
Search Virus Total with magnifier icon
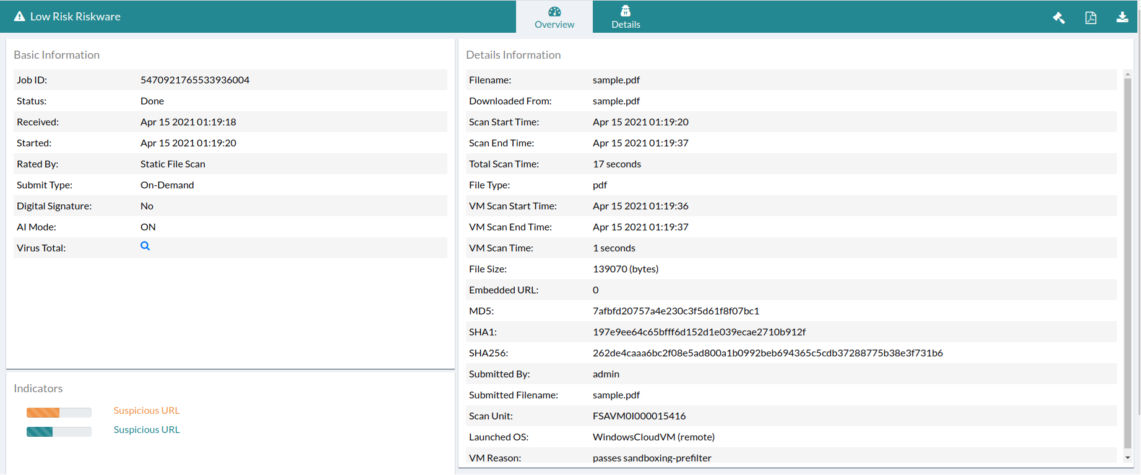click(145, 246)
